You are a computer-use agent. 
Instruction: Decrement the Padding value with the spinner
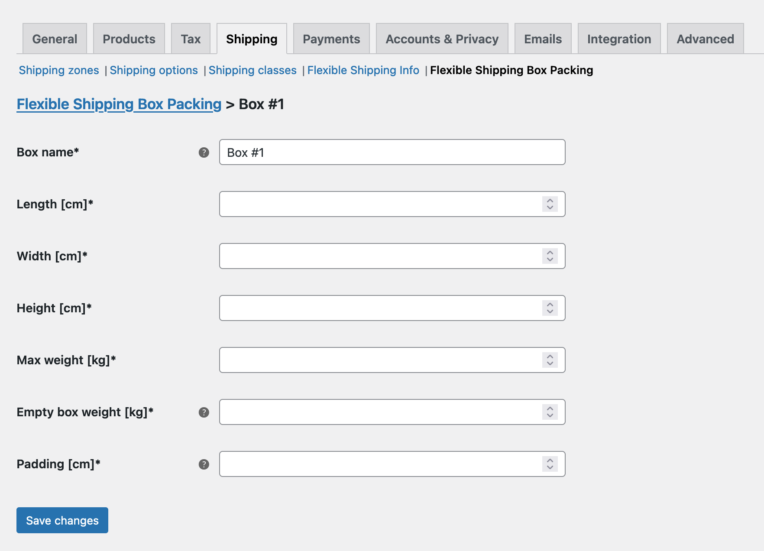550,467
